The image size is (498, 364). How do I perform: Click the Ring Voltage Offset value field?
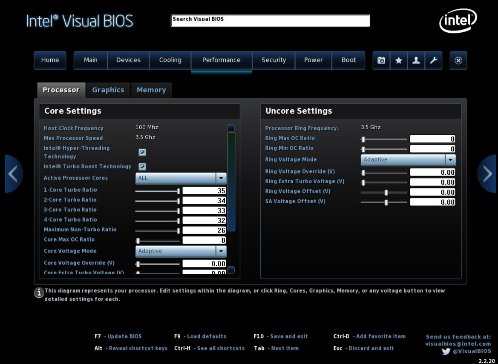tap(432, 192)
